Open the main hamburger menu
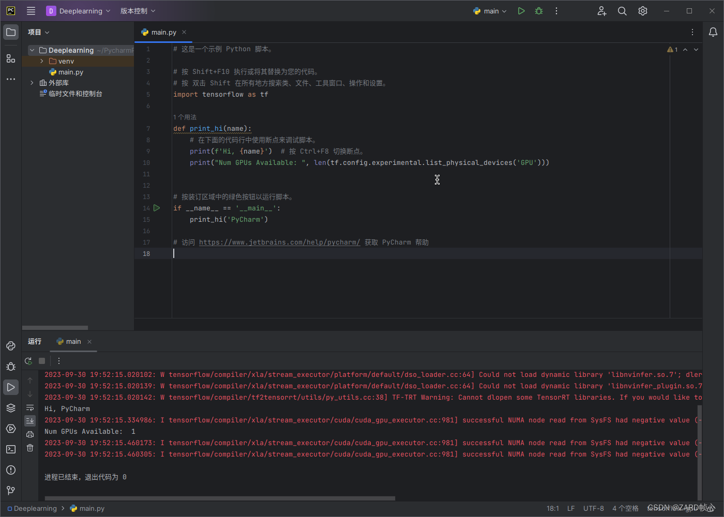 click(31, 11)
